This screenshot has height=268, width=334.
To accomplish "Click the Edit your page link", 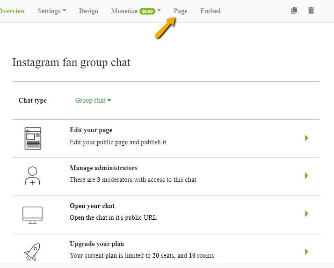I will [x=91, y=130].
